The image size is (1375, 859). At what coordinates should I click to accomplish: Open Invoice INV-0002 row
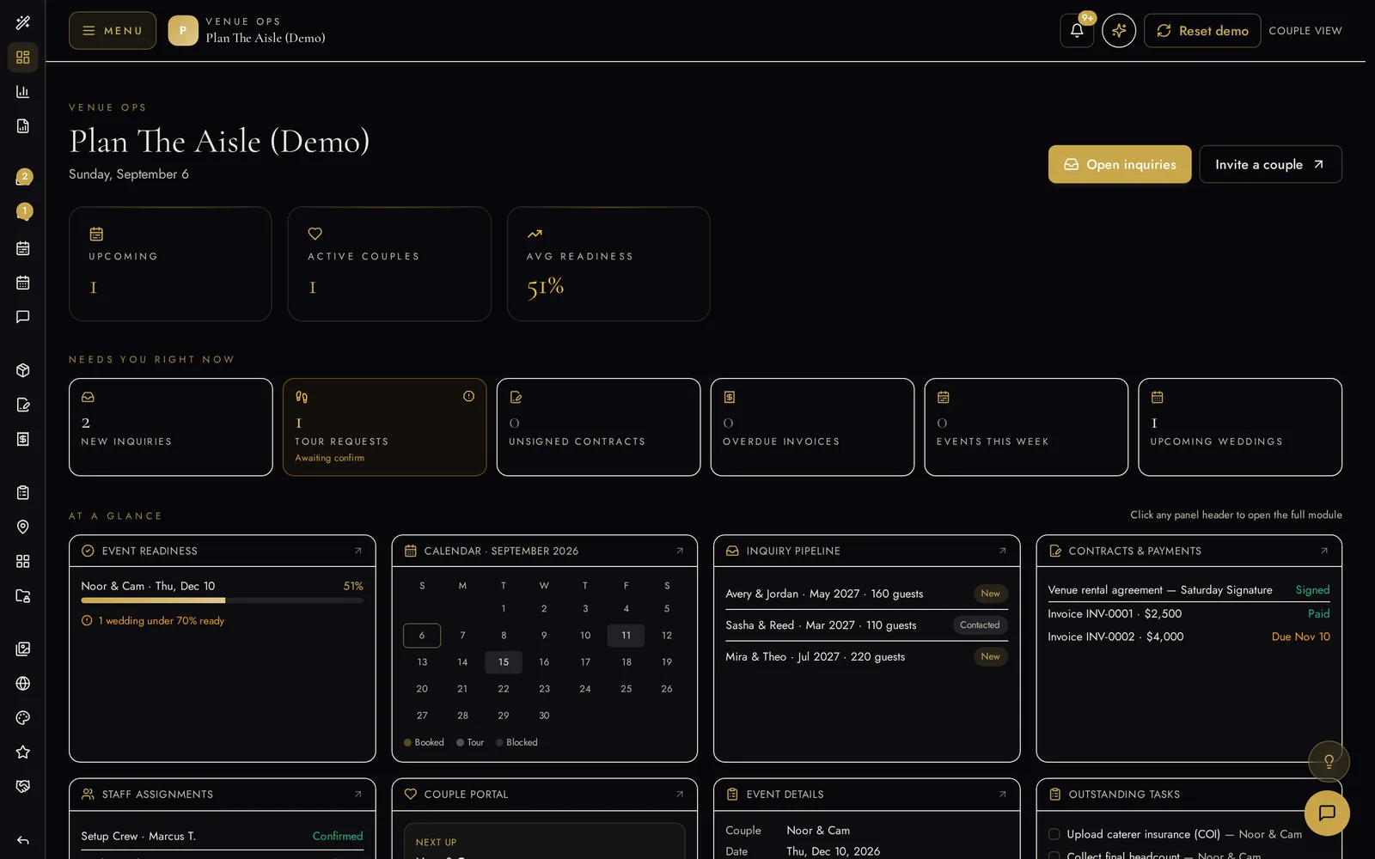coord(1189,637)
